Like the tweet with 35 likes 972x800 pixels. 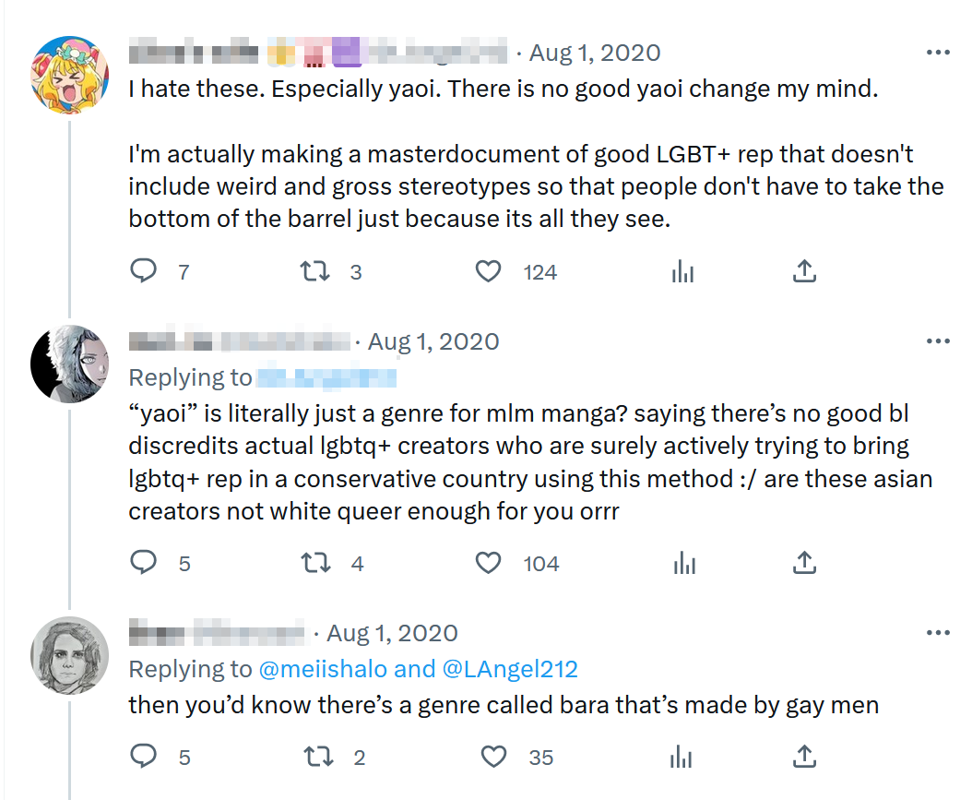(494, 757)
